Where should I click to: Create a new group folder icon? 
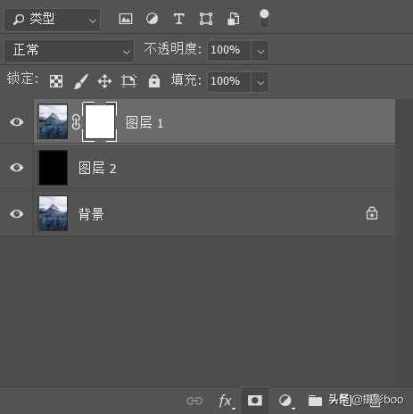pos(315,401)
